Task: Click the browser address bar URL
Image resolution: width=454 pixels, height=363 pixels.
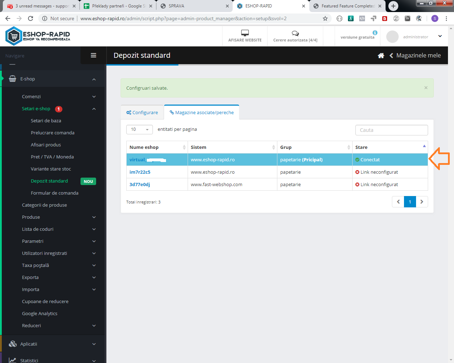Action: 183,18
